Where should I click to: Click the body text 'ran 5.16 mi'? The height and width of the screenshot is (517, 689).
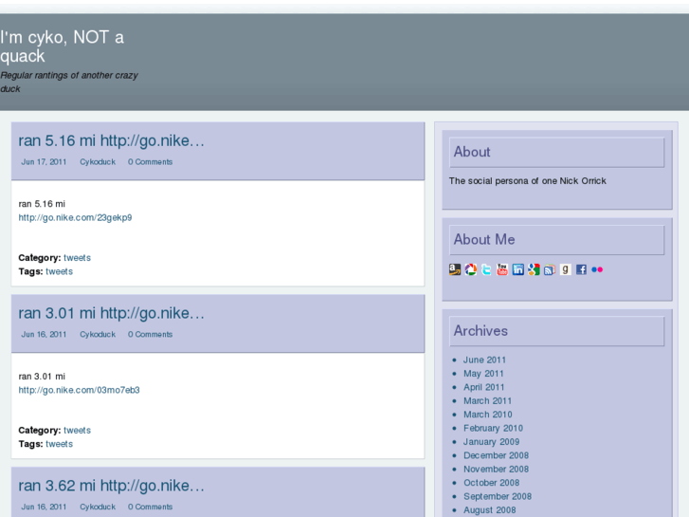pos(42,204)
